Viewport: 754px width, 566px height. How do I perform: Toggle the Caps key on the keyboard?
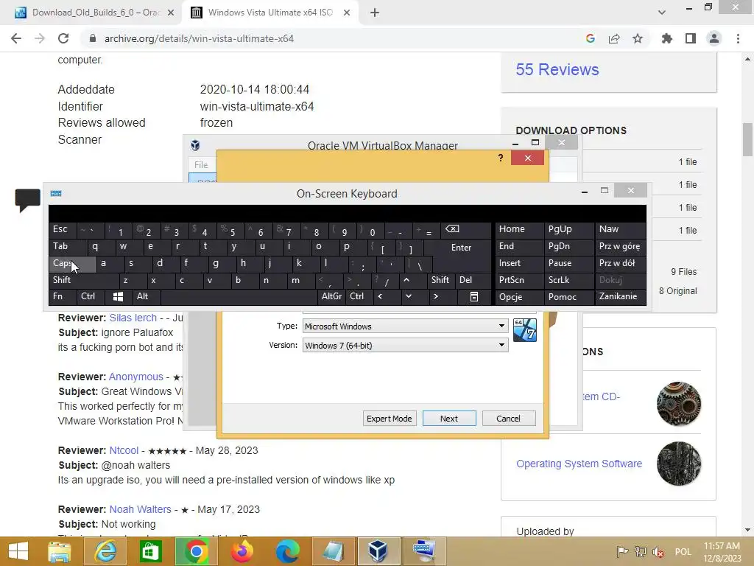click(x=73, y=264)
